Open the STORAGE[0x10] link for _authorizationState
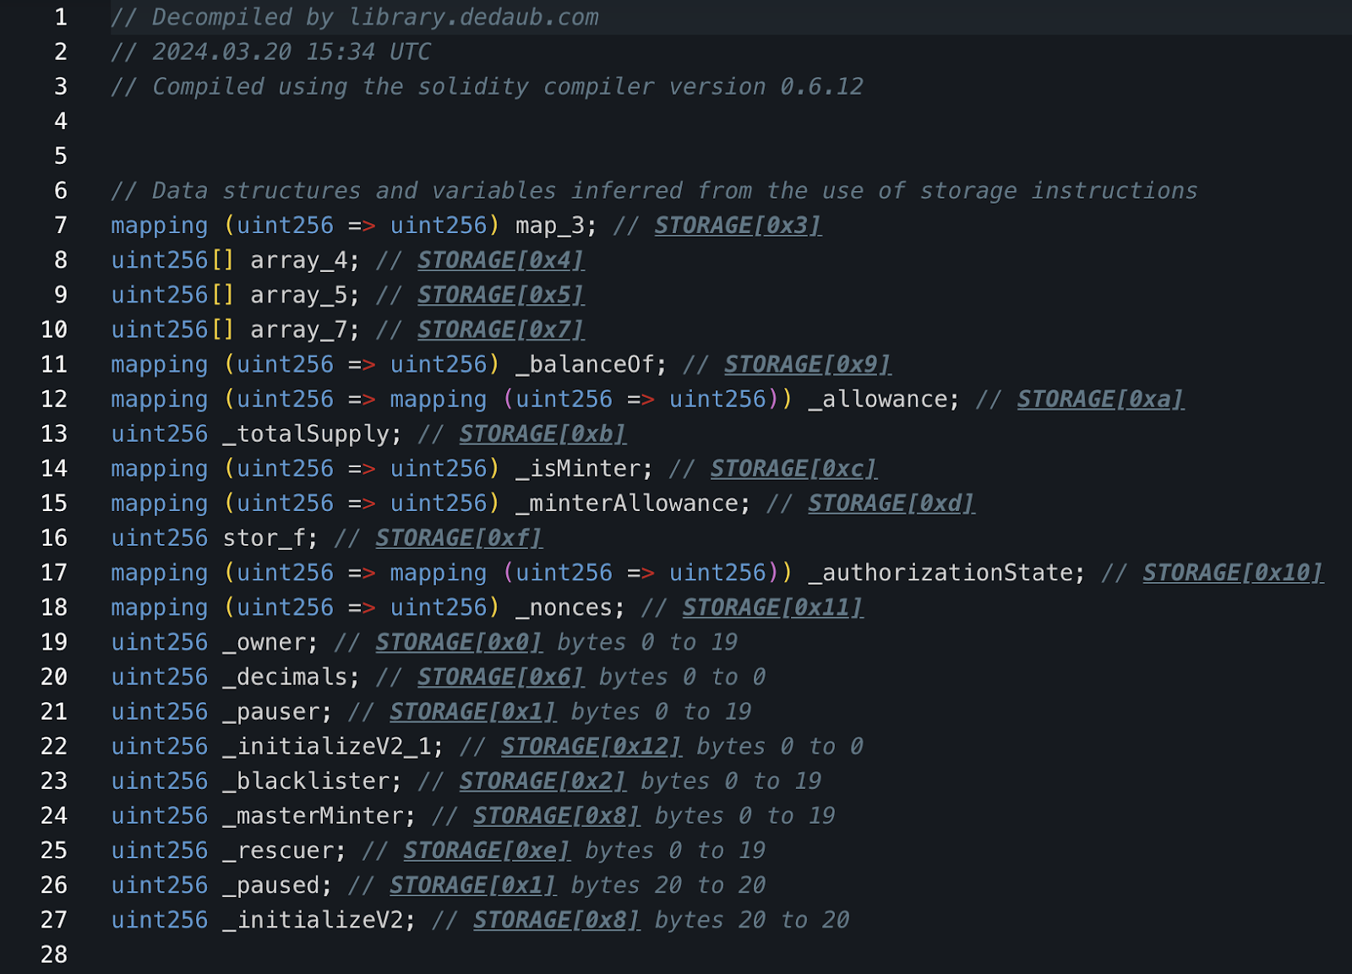1352x974 pixels. tap(1233, 572)
